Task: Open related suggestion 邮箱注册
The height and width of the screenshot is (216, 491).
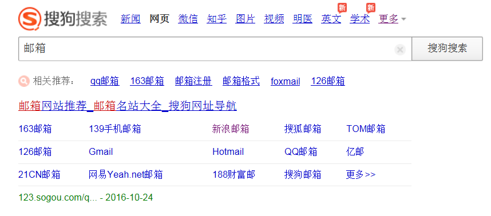Action: pyautogui.click(x=193, y=81)
